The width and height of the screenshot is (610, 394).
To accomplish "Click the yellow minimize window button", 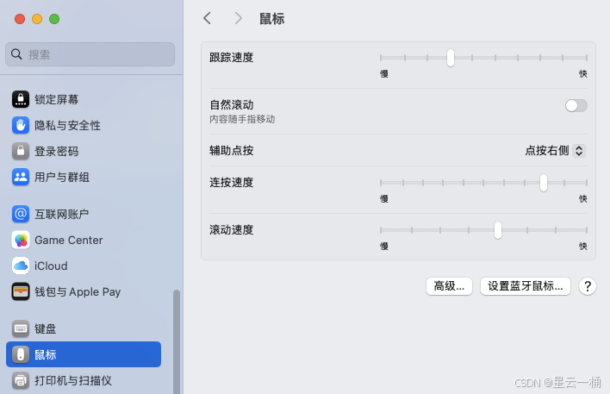I will point(37,19).
